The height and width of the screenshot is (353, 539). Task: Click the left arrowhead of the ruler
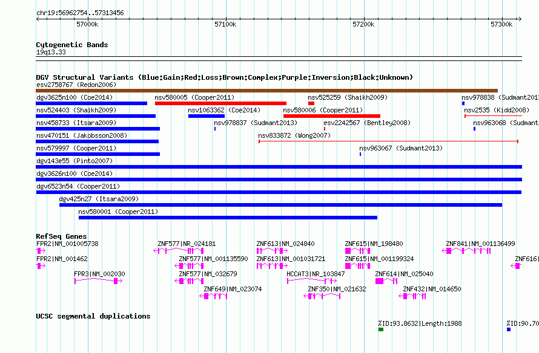38,19
